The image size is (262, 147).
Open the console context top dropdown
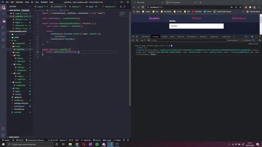(x=142, y=40)
